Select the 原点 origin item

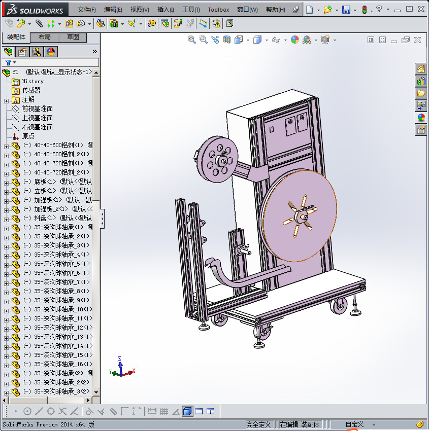(28, 136)
